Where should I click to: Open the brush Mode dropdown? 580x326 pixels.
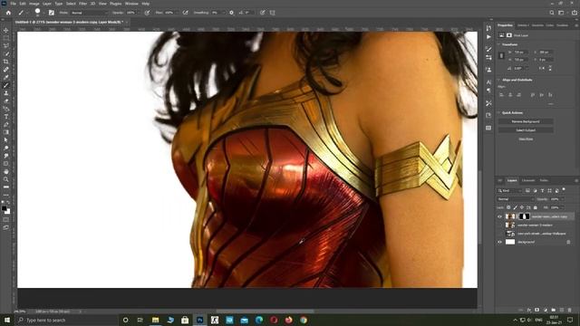pos(89,13)
